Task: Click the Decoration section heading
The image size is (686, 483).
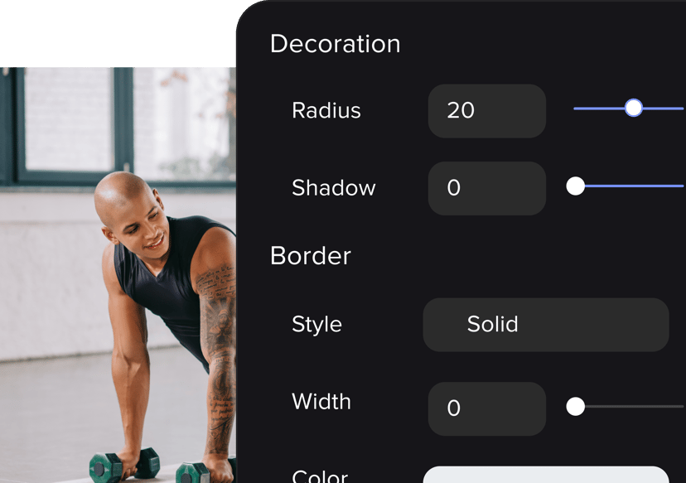Action: click(335, 44)
